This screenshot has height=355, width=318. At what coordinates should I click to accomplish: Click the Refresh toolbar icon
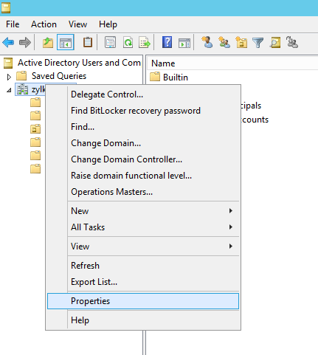(x=128, y=43)
